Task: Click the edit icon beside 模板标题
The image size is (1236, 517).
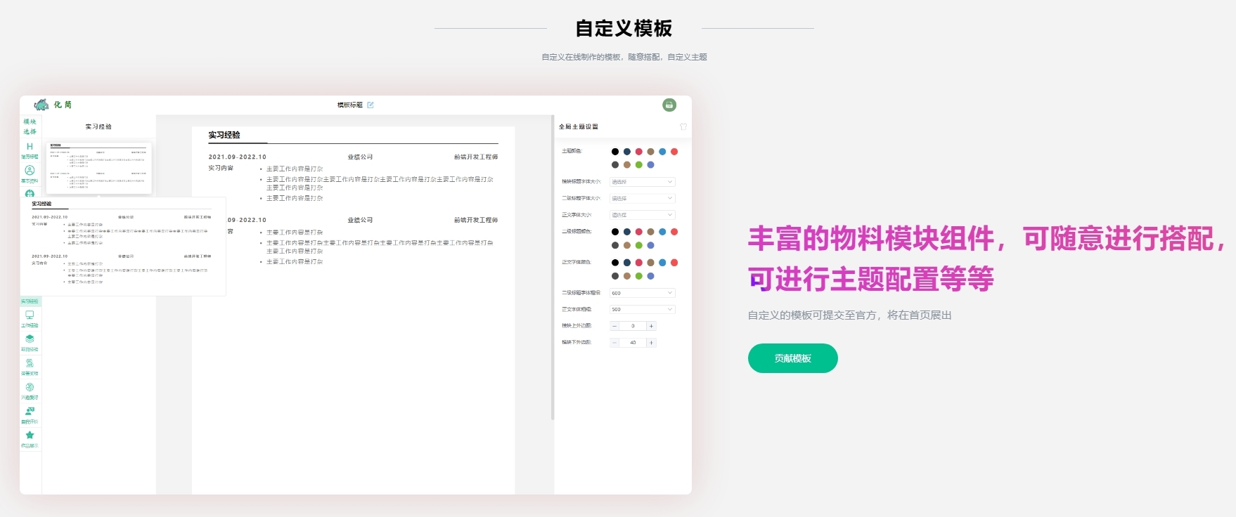Action: (371, 105)
